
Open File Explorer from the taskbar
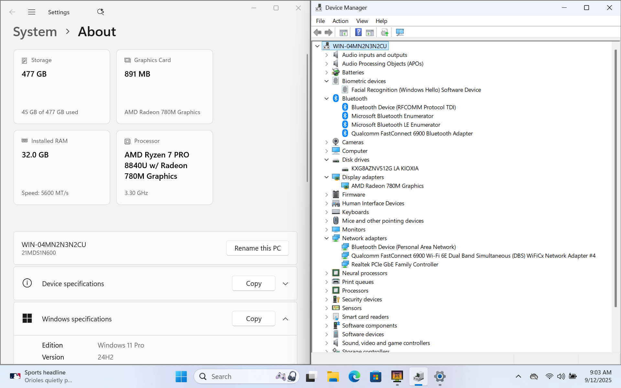pos(332,376)
